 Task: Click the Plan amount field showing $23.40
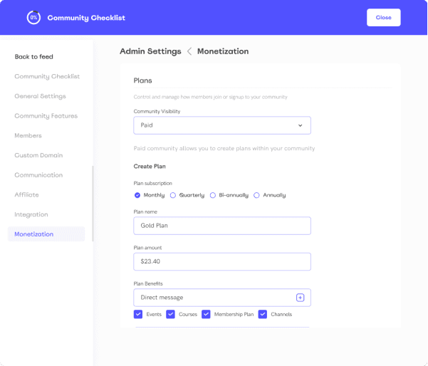click(222, 262)
